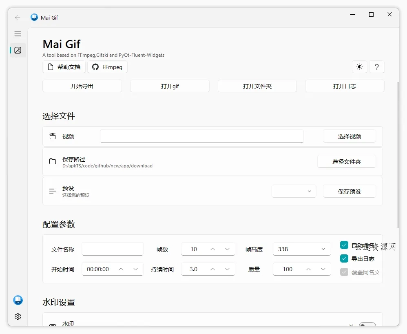The image size is (407, 334).
Task: Click the folder icon next to 保存路径
Action: [x=52, y=161]
